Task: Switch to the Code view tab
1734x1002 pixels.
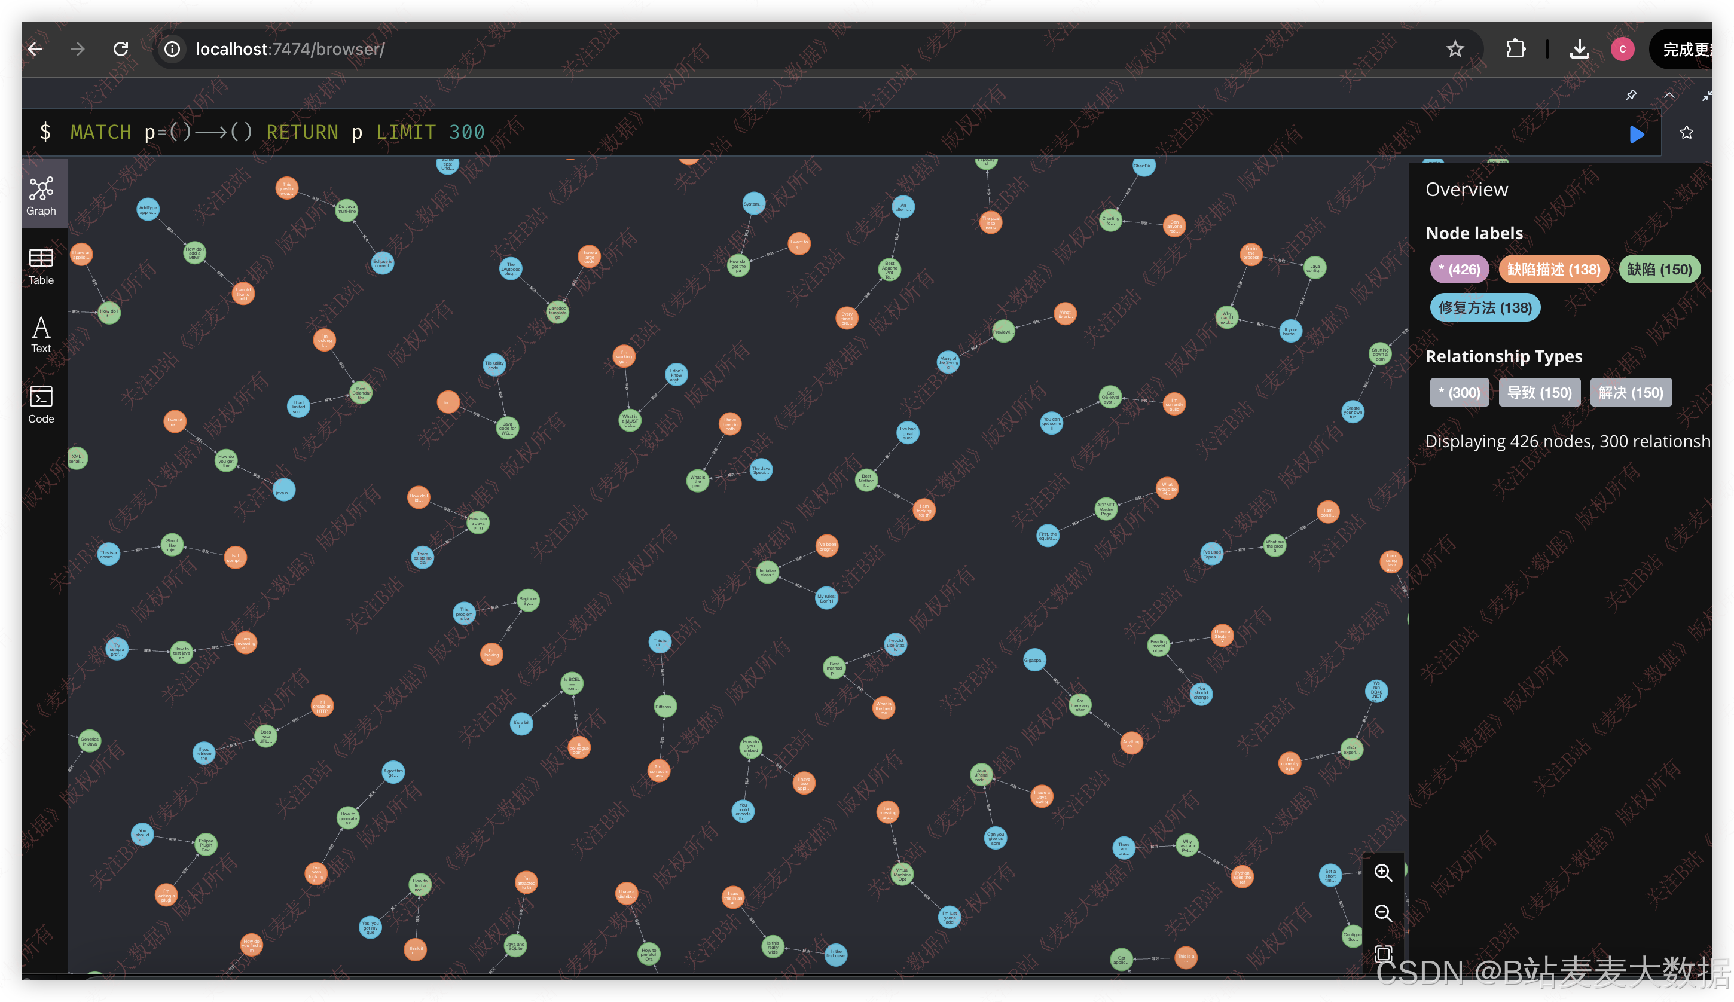Action: (x=41, y=405)
